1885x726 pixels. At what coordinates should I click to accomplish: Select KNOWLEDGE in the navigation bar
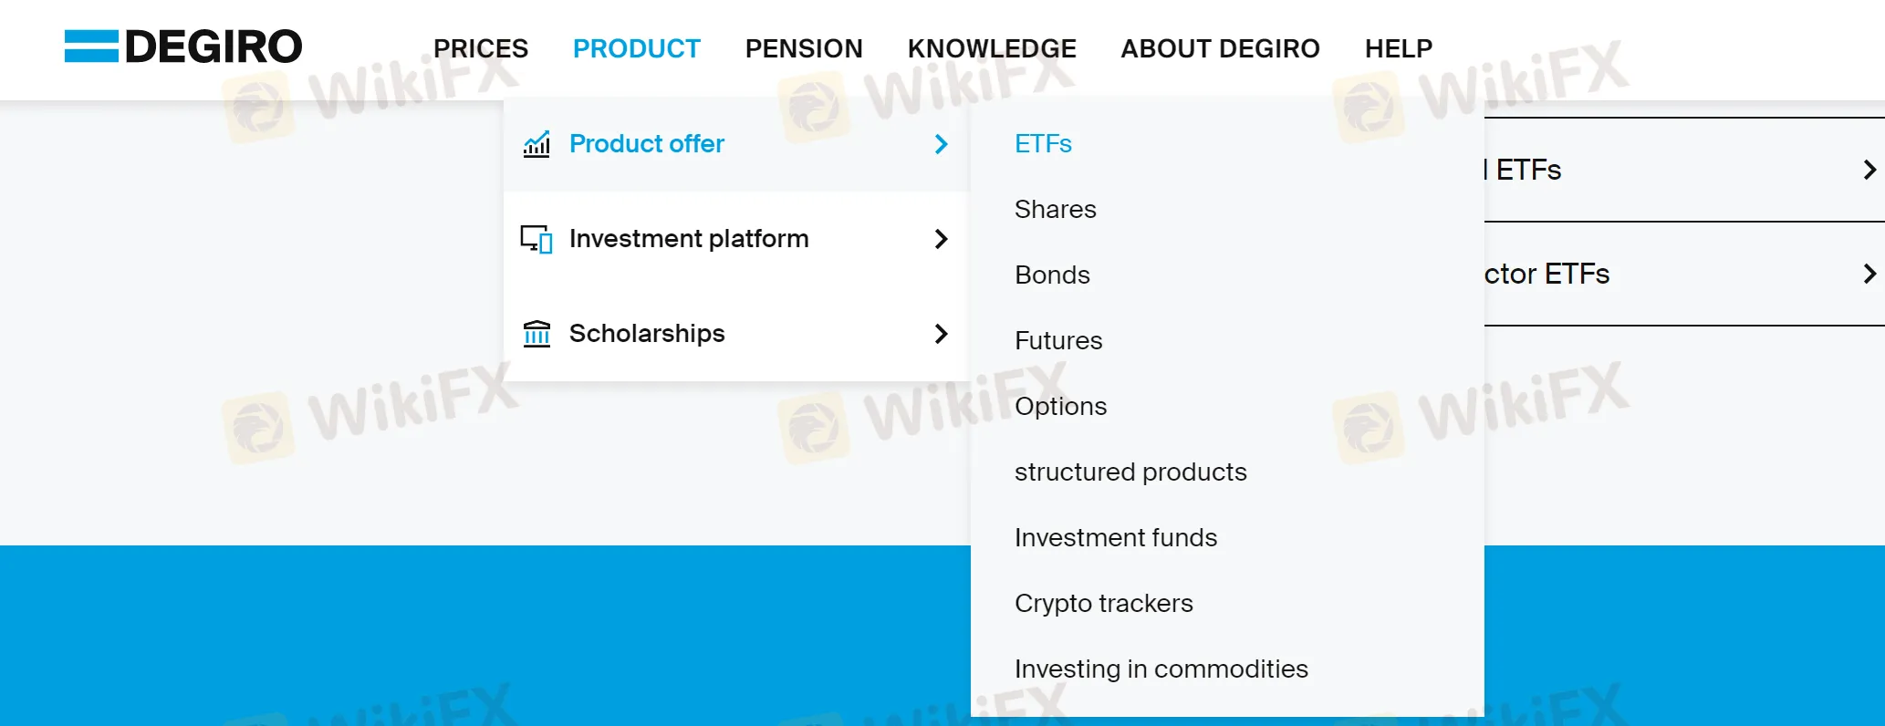pos(992,48)
